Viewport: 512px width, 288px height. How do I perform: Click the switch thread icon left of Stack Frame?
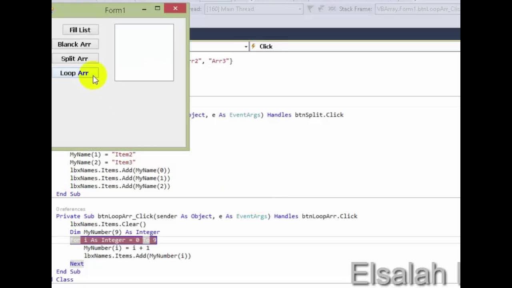point(331,9)
